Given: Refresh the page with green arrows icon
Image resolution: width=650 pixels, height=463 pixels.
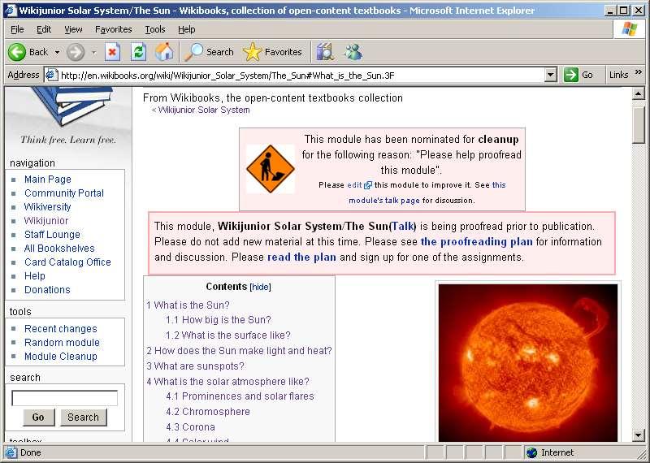Looking at the screenshot, I should click(138, 52).
